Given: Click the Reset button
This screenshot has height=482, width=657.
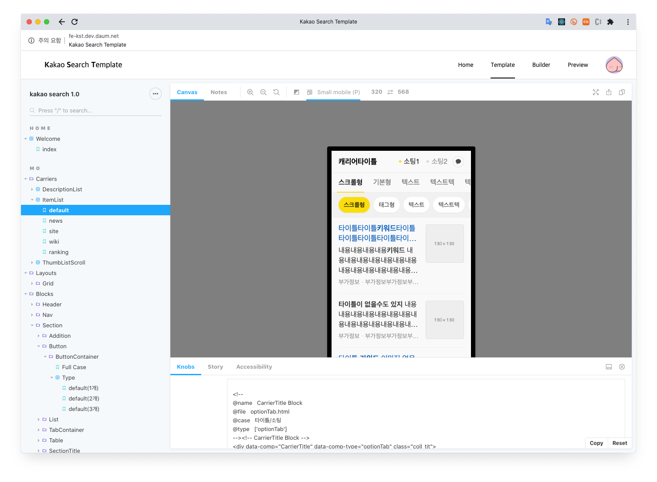Looking at the screenshot, I should coord(620,443).
